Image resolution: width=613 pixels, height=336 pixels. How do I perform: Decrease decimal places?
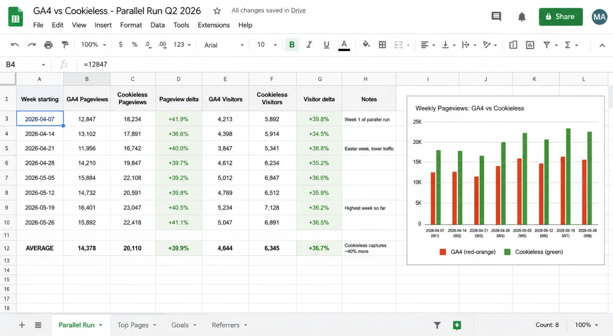point(148,45)
